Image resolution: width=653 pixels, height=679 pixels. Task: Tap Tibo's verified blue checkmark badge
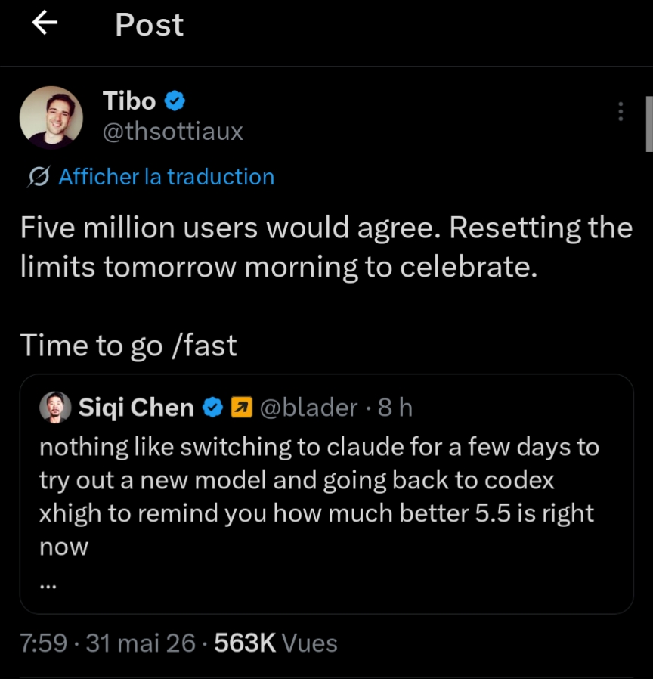(x=175, y=101)
